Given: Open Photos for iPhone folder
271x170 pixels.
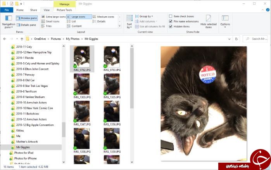Looking at the screenshot, I should pos(25,158).
